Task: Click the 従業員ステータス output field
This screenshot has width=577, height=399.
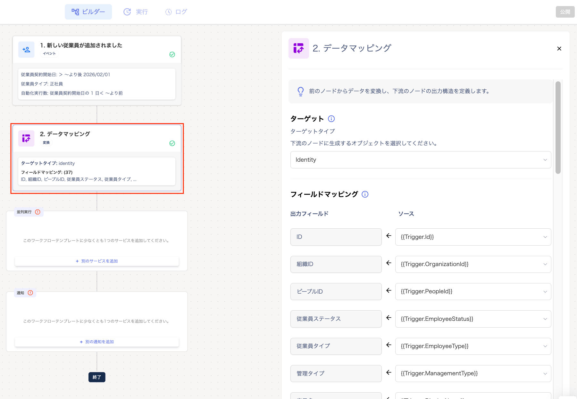Action: [x=336, y=319]
